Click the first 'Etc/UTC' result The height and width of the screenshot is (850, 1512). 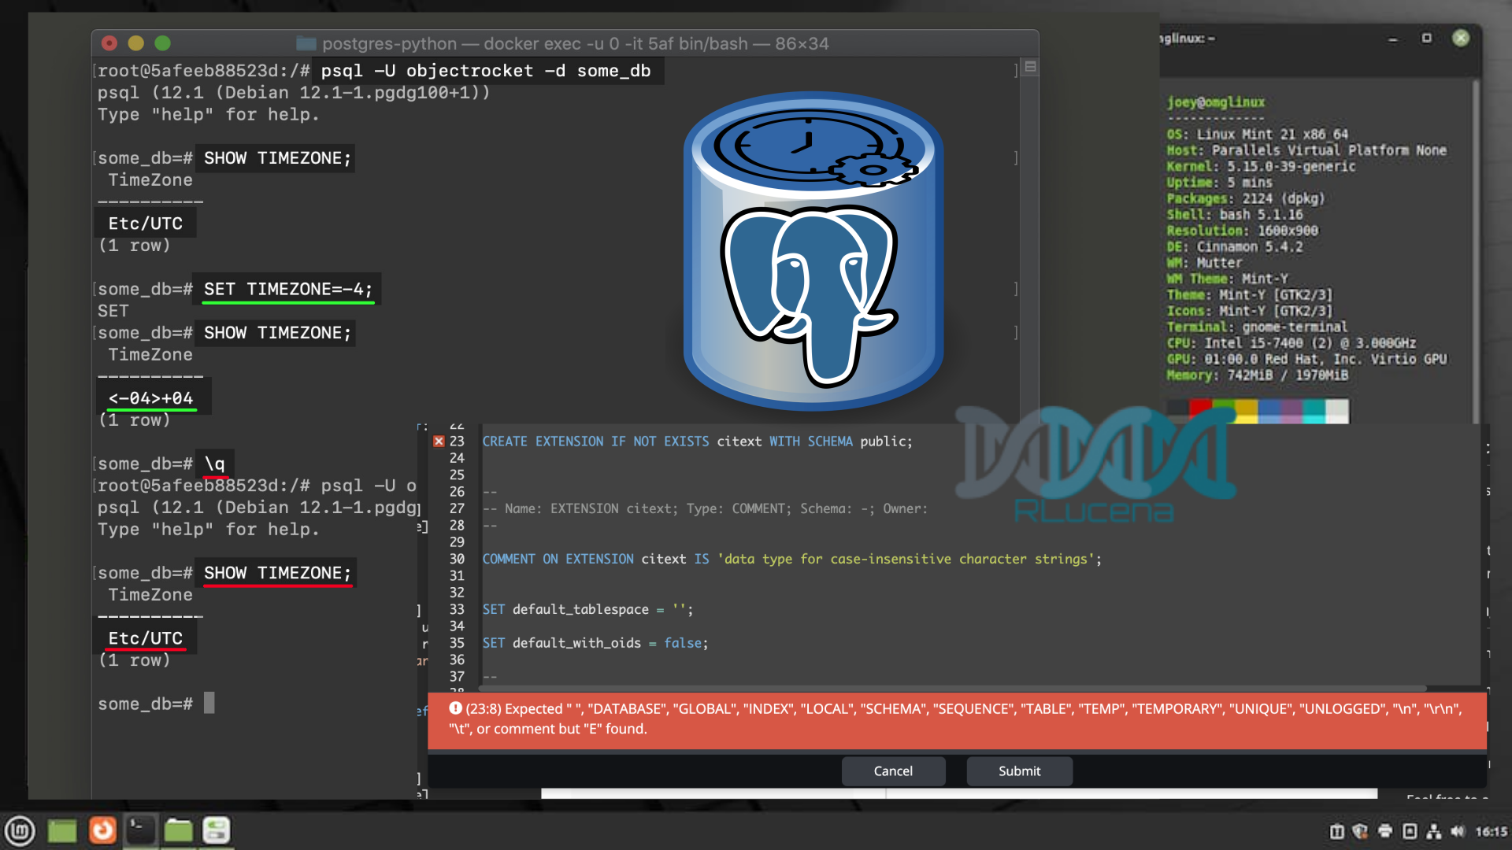(145, 224)
